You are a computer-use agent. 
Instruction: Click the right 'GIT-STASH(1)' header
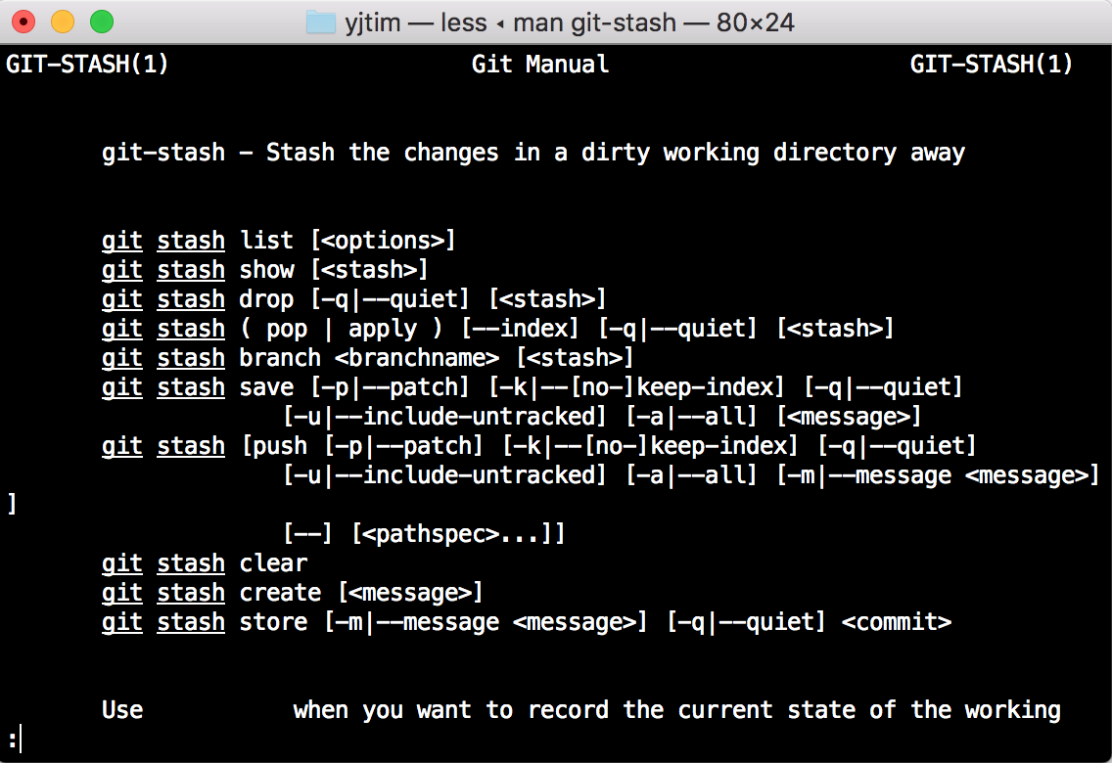tap(992, 65)
